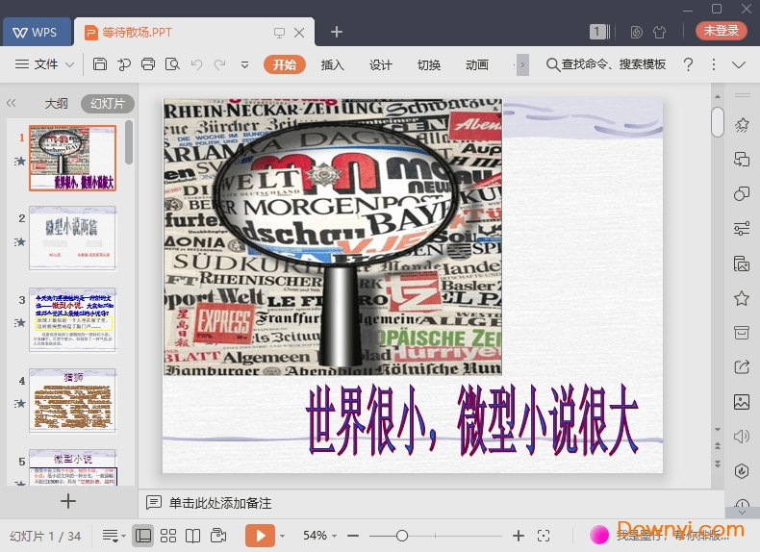
Task: Click the notes speech-bubble icon
Action: pos(154,502)
